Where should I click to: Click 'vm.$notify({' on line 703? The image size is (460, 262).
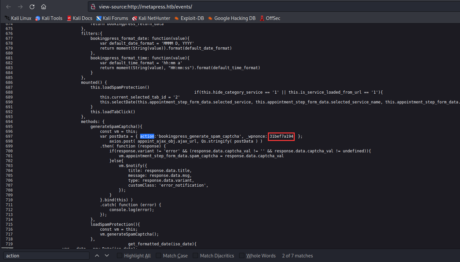click(x=133, y=166)
